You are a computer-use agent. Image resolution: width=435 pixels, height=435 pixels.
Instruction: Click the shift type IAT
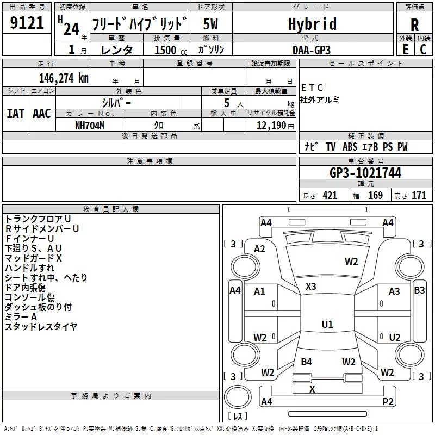click(x=16, y=114)
